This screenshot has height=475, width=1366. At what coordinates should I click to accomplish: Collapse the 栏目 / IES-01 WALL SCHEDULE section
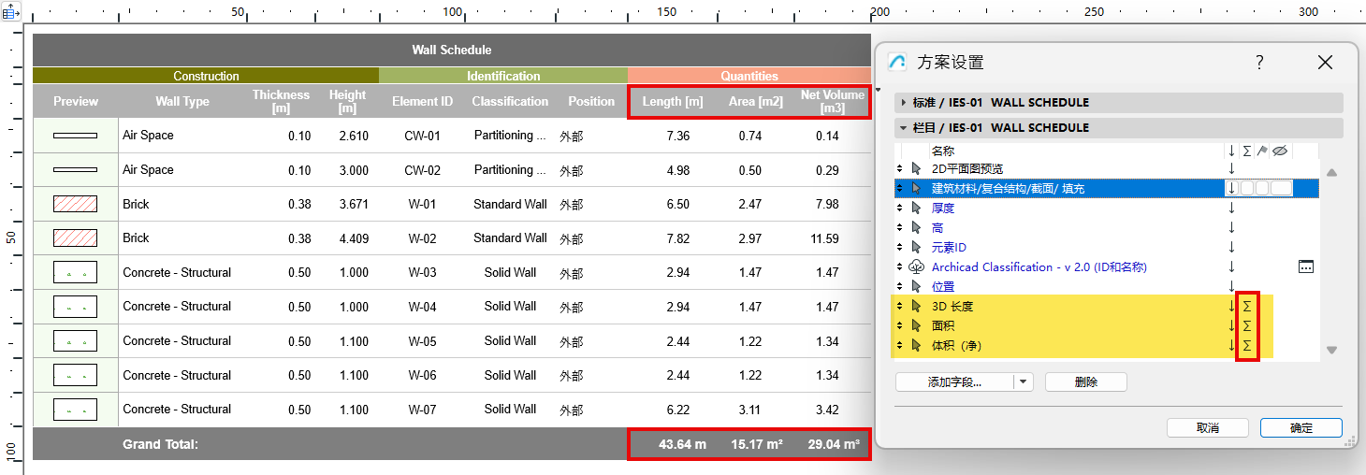coord(903,128)
